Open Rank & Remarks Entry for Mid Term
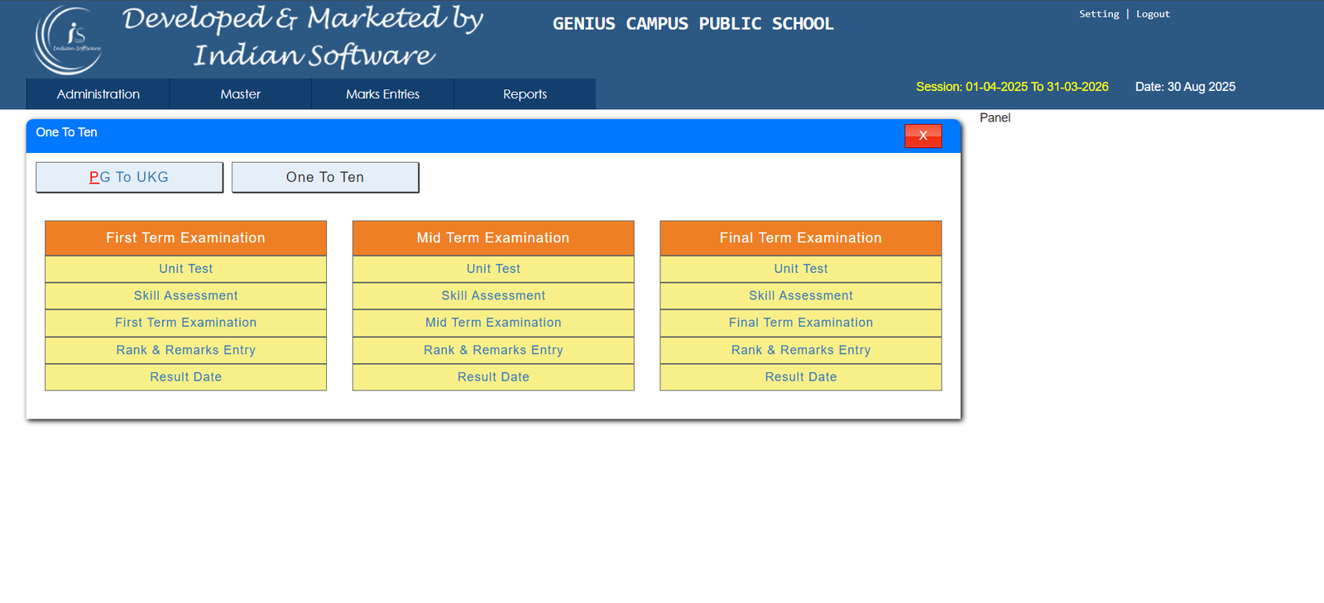This screenshot has width=1324, height=603. pos(493,350)
